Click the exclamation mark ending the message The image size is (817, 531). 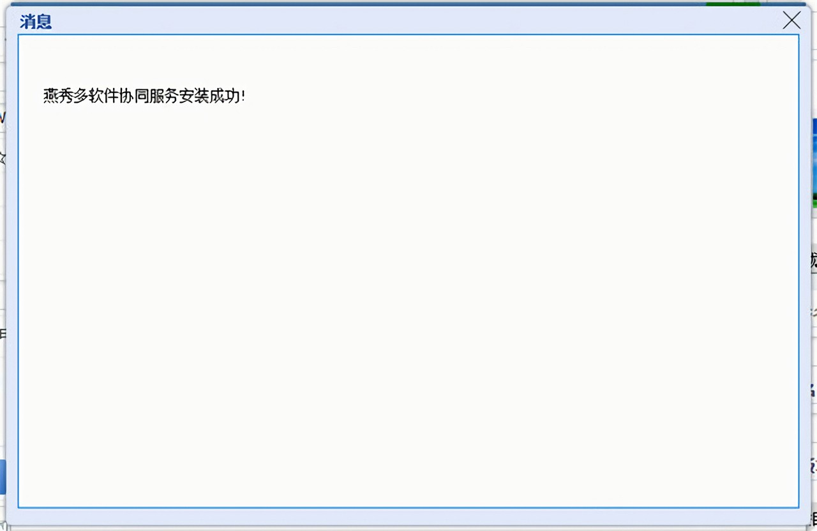pos(243,96)
